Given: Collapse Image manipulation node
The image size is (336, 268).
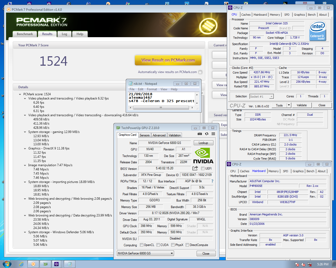Looking at the screenshot, I should point(25,165).
